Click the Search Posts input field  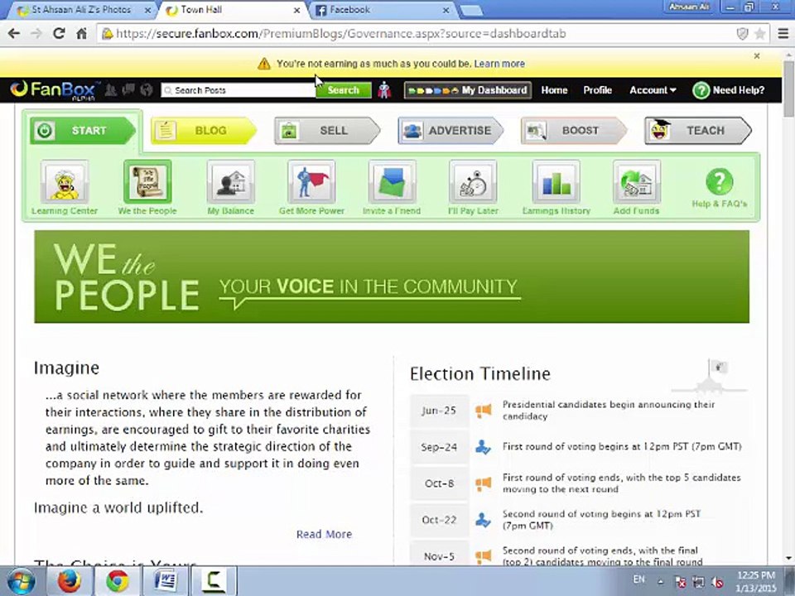tap(238, 90)
